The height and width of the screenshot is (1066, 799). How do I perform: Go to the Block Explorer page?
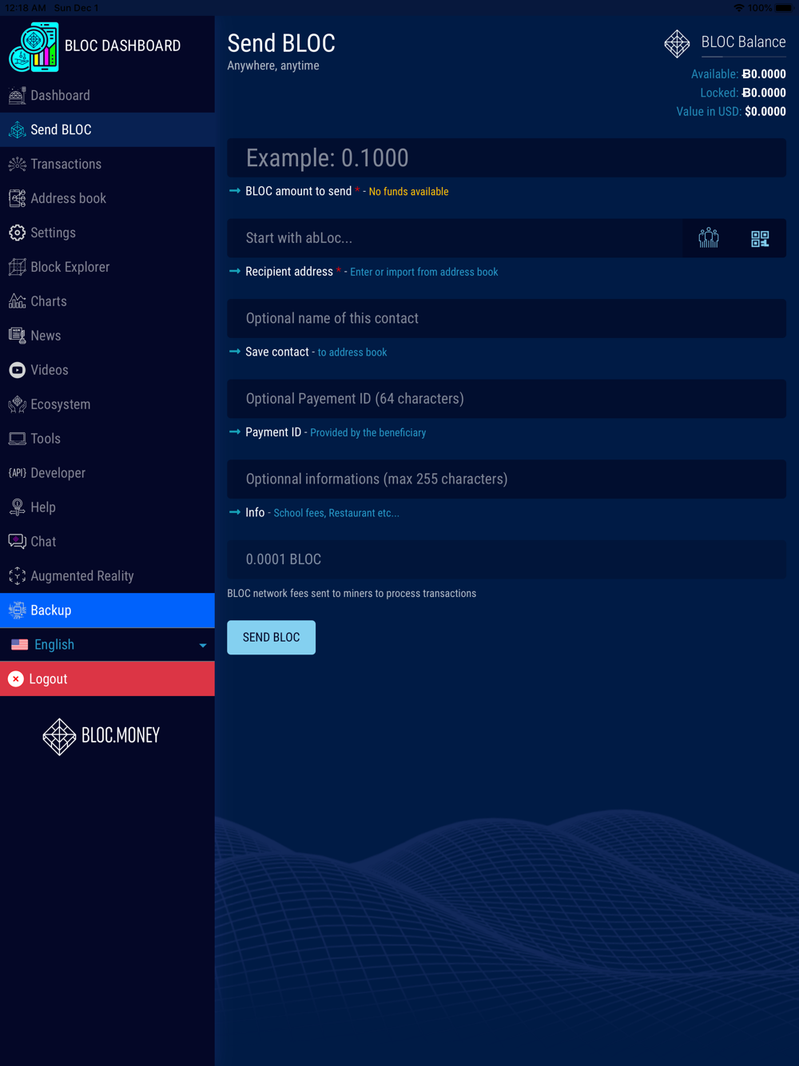(107, 268)
